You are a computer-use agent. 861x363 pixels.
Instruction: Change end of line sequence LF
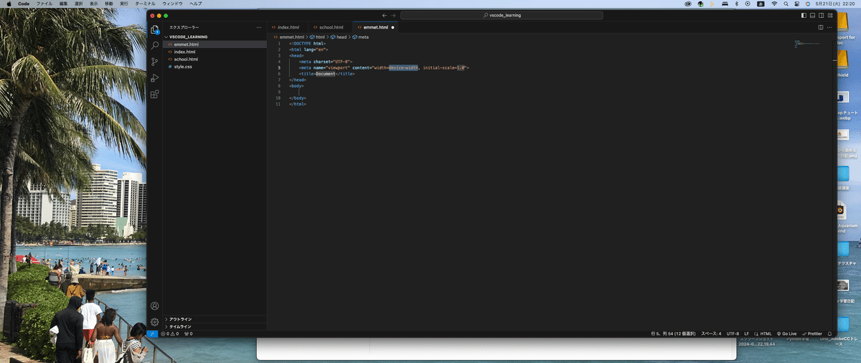pyautogui.click(x=746, y=334)
